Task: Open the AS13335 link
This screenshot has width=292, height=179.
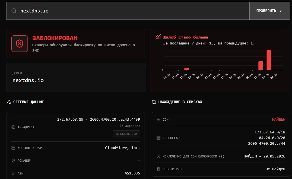Action: [x=132, y=173]
